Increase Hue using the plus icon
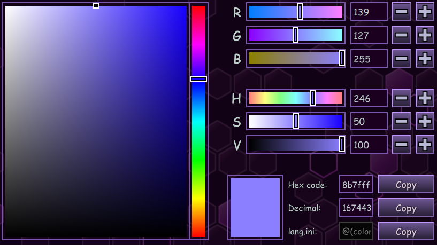437x245 pixels. [x=425, y=98]
